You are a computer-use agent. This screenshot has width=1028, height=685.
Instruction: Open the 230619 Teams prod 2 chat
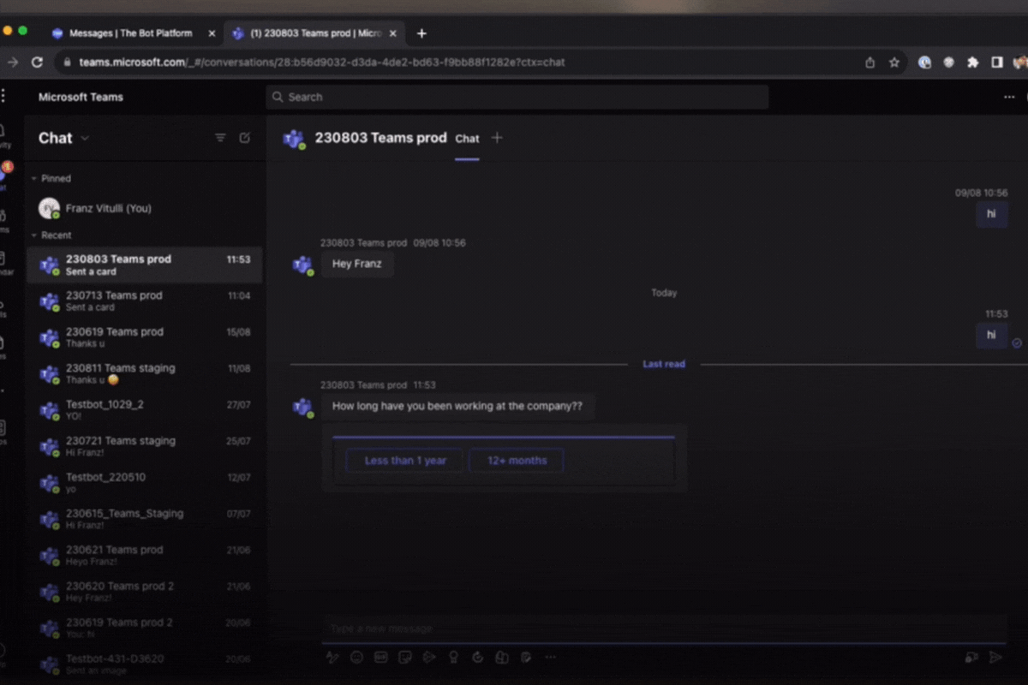click(x=144, y=628)
